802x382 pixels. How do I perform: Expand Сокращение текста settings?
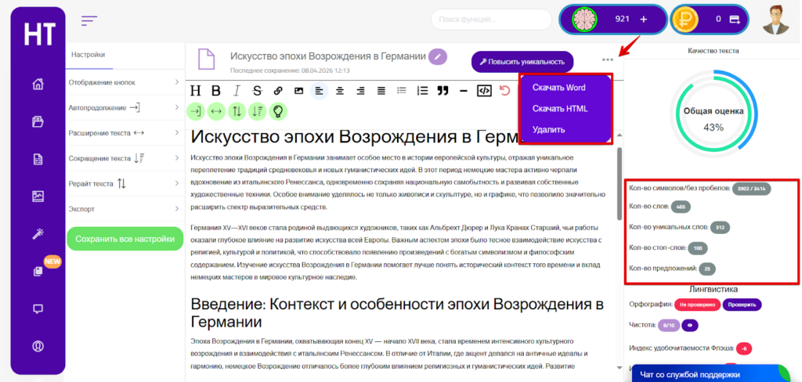coord(124,158)
